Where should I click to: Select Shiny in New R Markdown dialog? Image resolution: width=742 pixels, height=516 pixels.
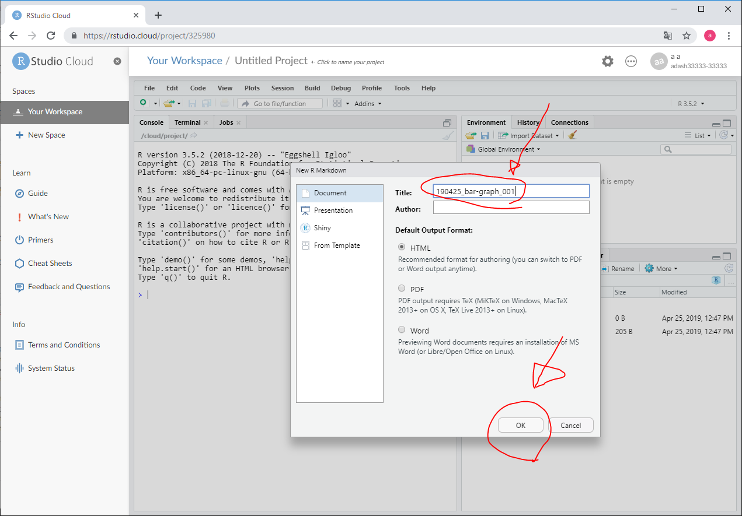[x=340, y=228]
